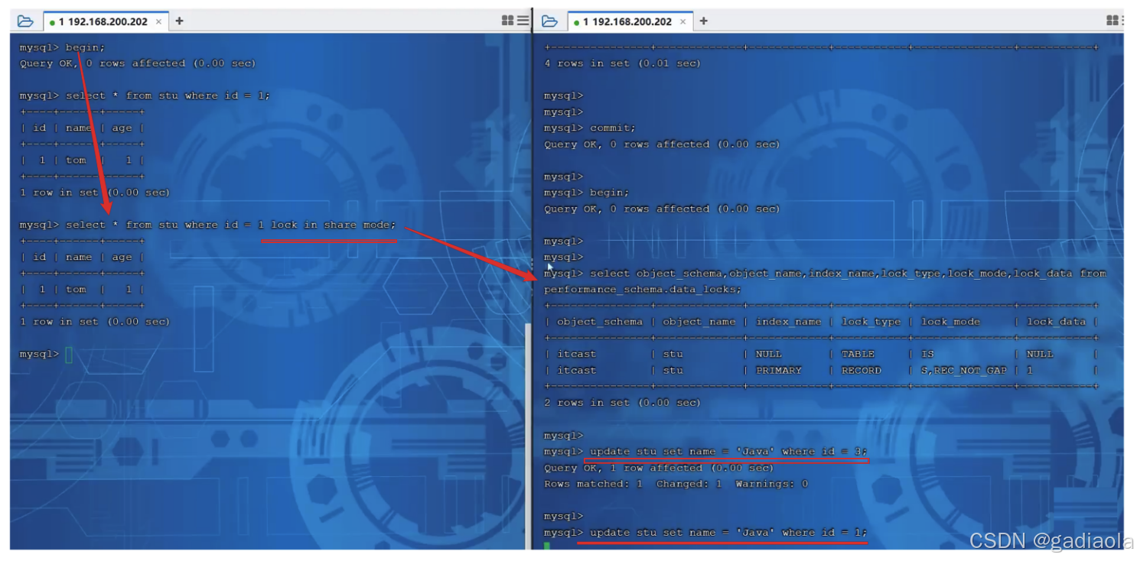Open tile layout icon in right pane
Screen dimensions: 1137x561
[1113, 21]
